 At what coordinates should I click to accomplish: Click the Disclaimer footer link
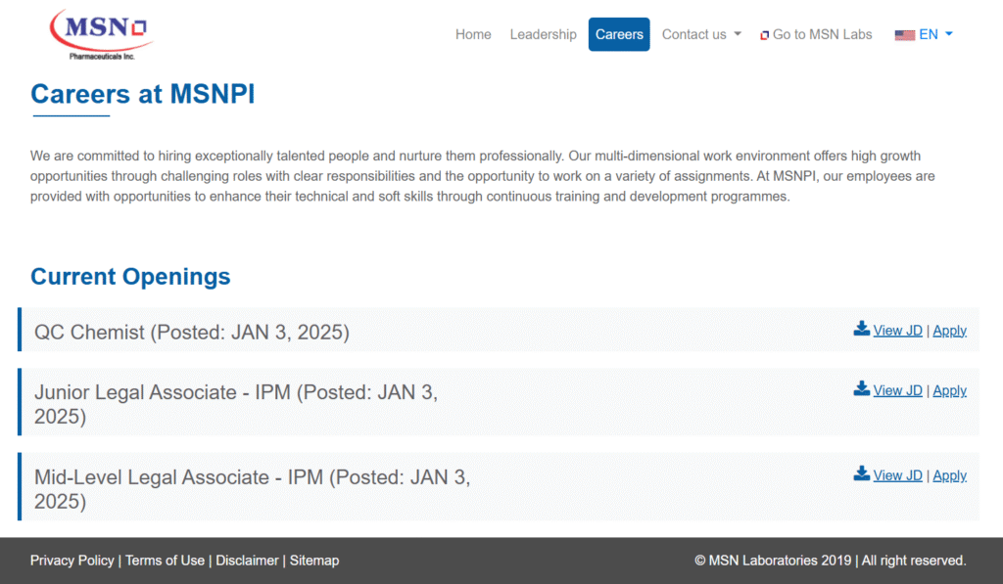(247, 561)
